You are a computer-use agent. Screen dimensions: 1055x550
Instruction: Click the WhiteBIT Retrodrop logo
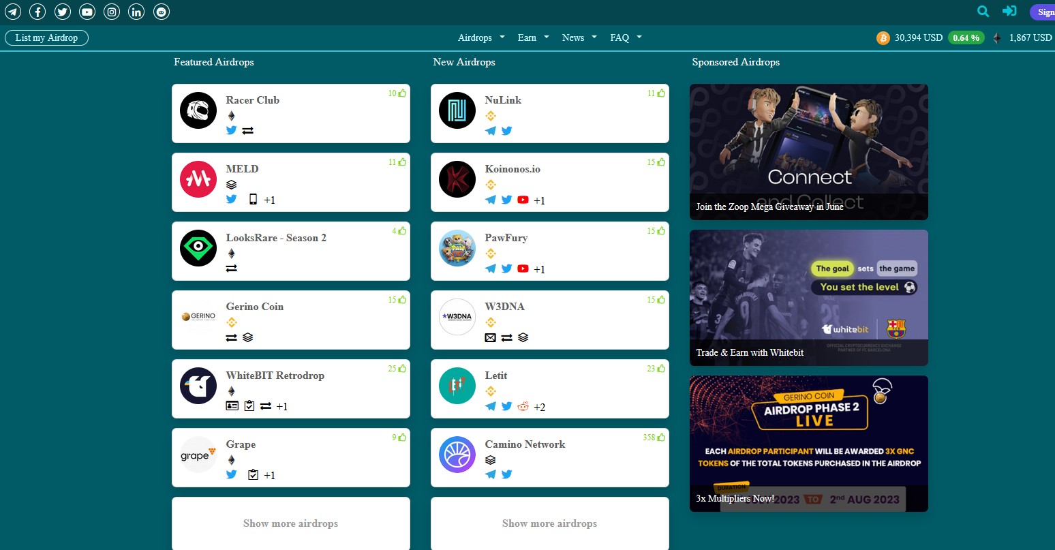(x=198, y=386)
